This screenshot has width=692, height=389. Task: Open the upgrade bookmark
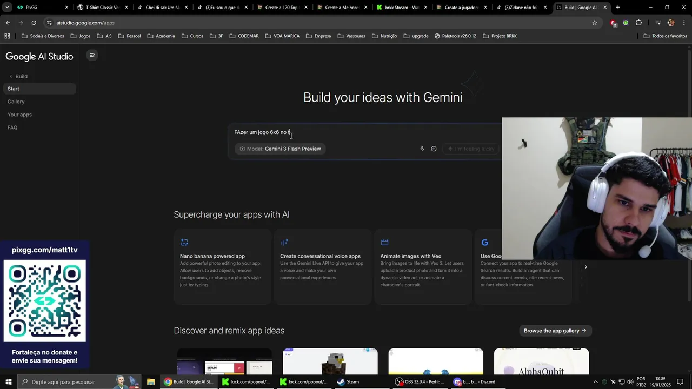click(416, 36)
